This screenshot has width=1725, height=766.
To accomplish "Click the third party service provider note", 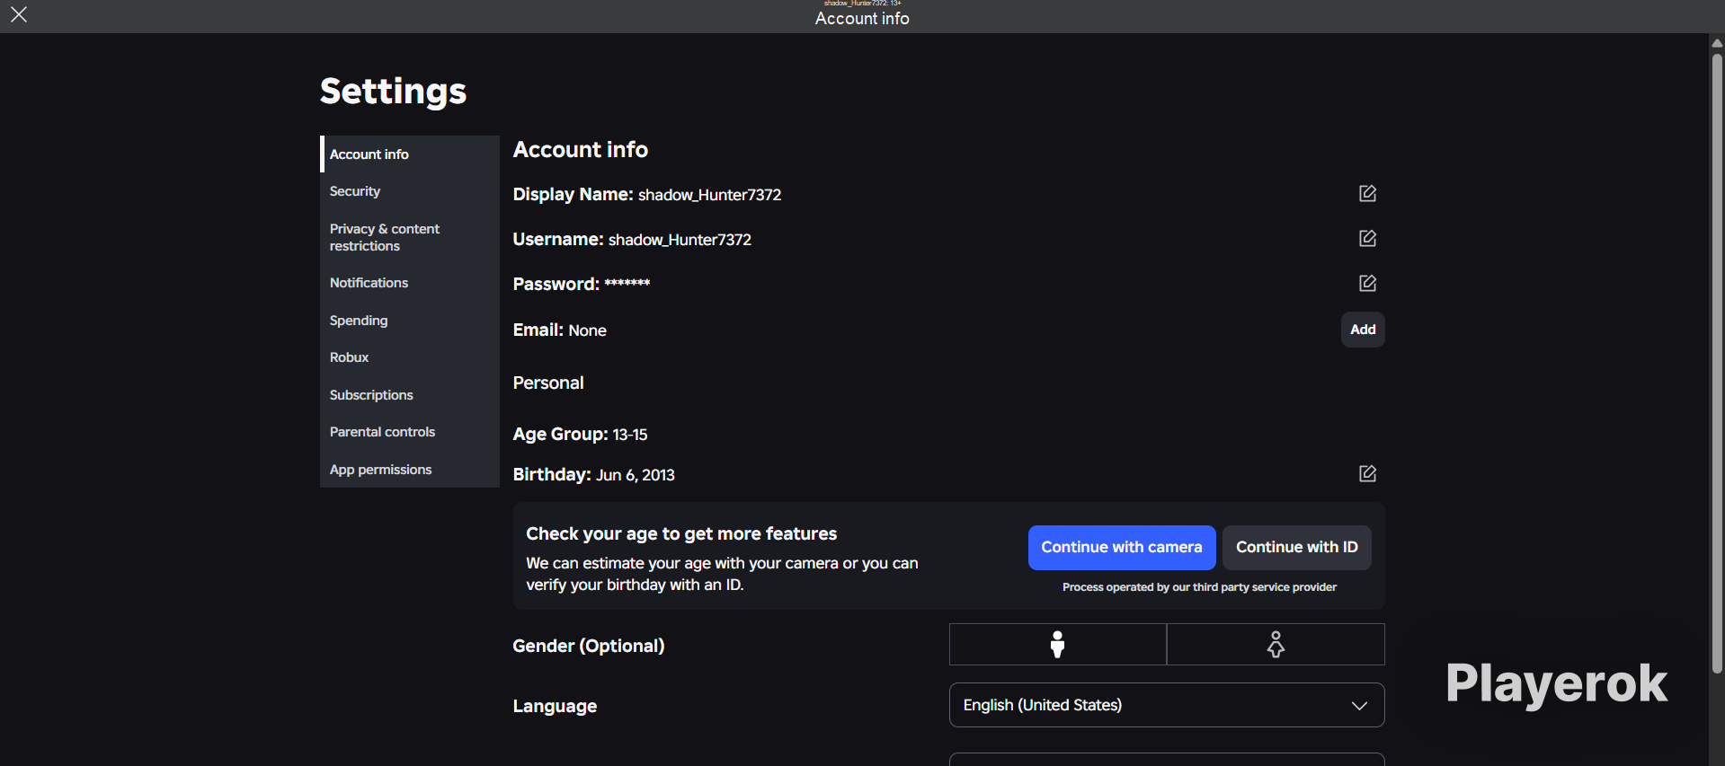I will (x=1199, y=587).
